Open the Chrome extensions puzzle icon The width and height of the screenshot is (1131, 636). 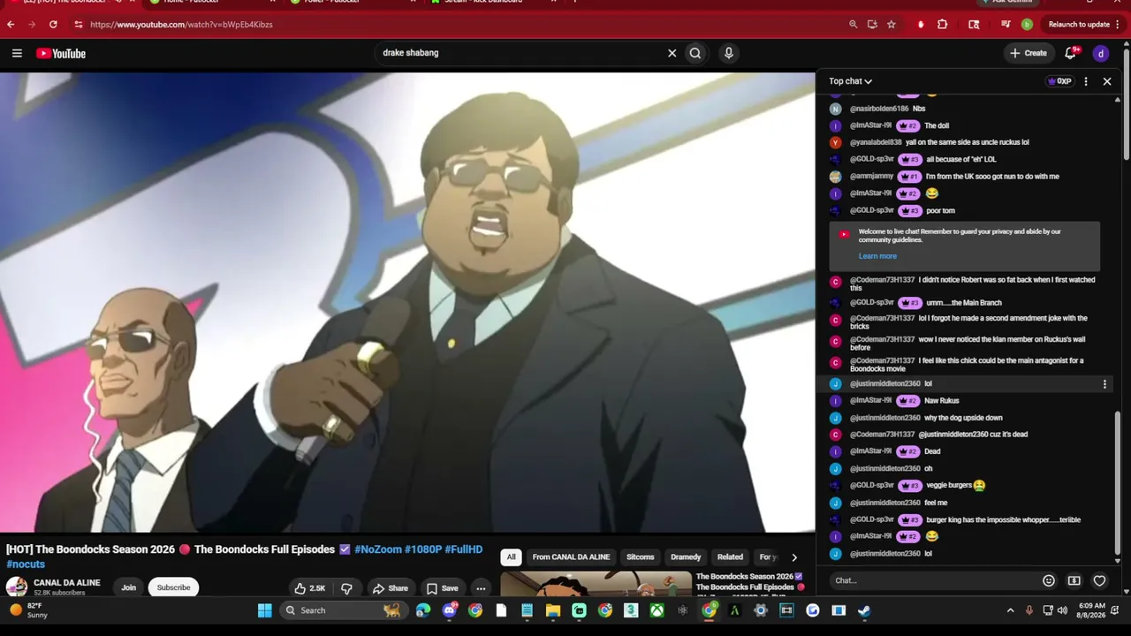[942, 25]
